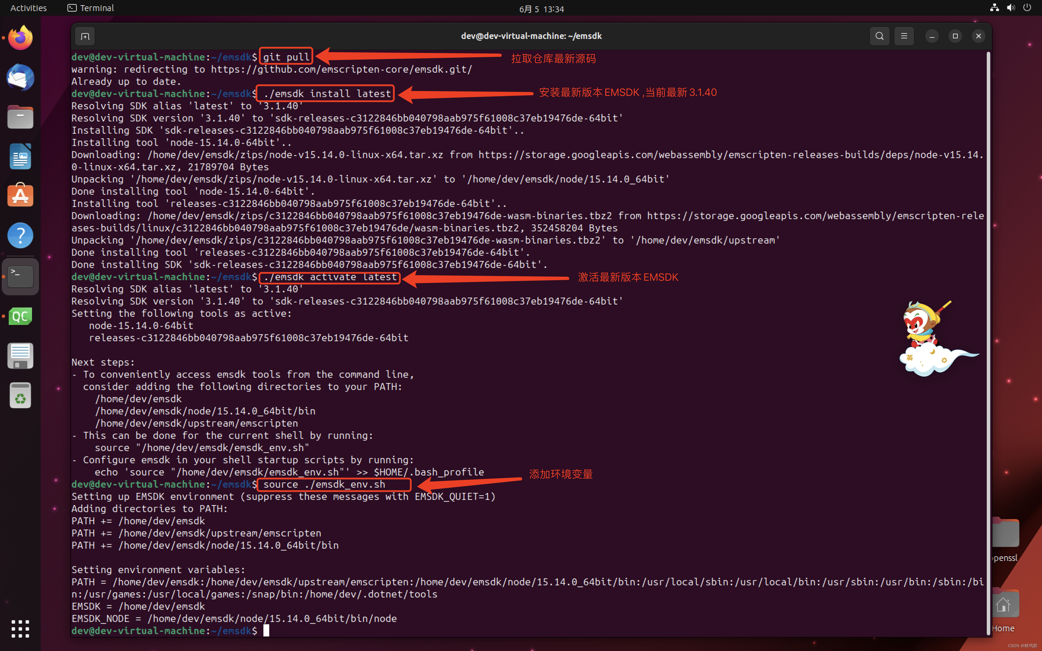
Task: Open Firefox from the dock
Action: coord(20,37)
